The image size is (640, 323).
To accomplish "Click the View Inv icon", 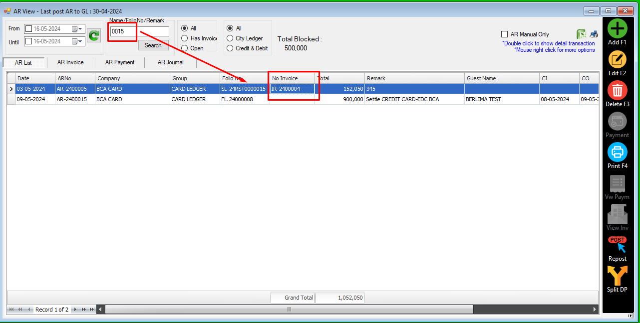I will (617, 214).
